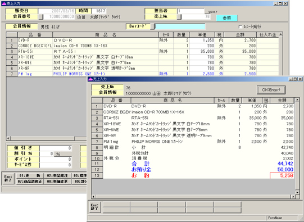Viewport: 304px width, 222px height.
Task: Click the 男性 41才 member info text
Action: (50, 27)
